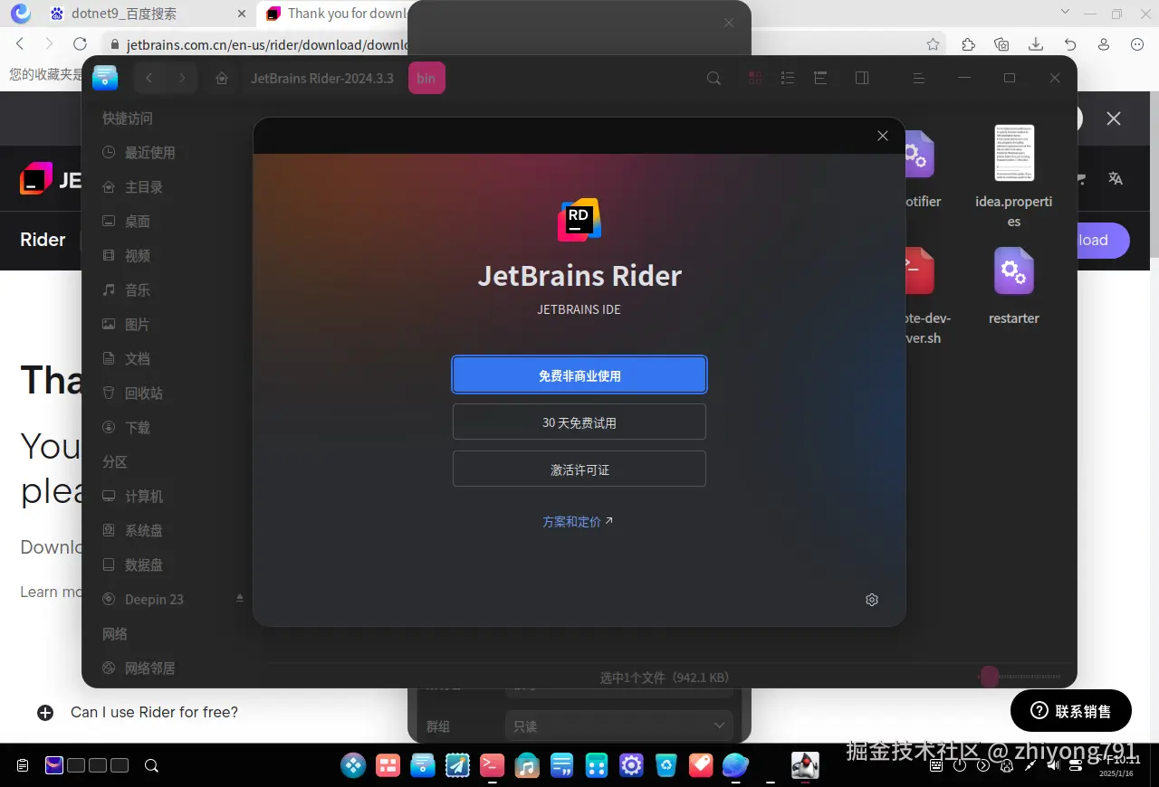Choose 免费非商业使用 option
1159x787 pixels.
tap(579, 375)
